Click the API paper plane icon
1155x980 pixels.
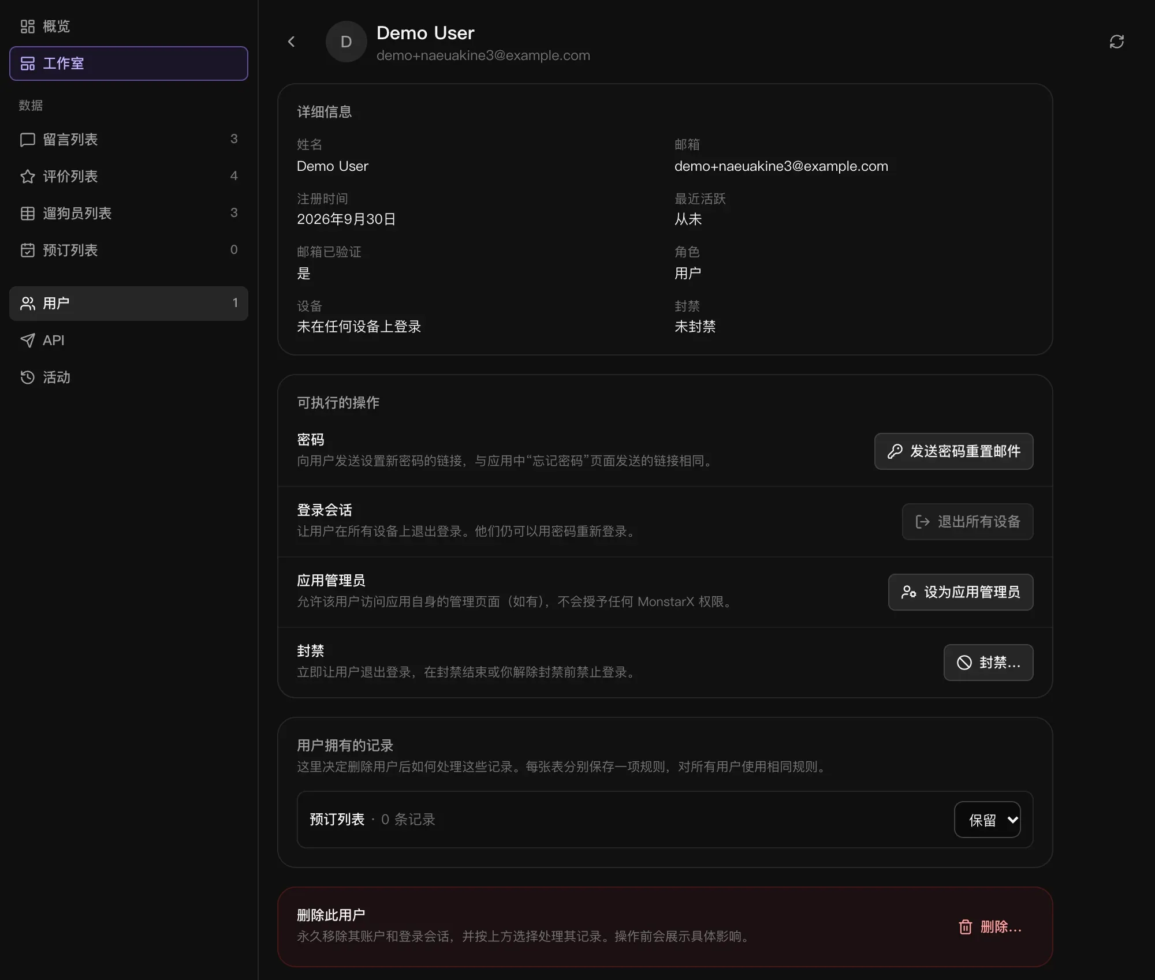point(28,341)
